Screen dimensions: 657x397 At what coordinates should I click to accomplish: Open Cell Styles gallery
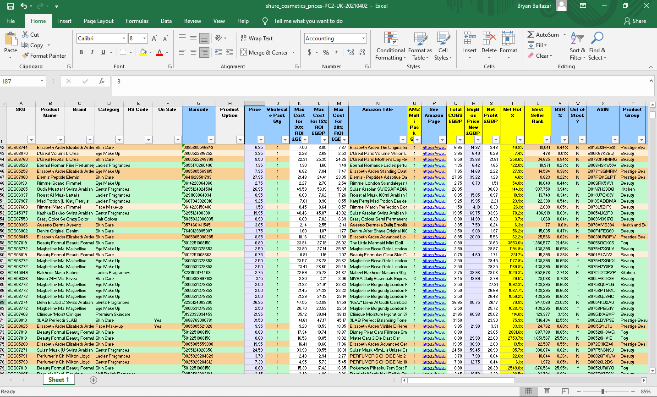tap(443, 46)
